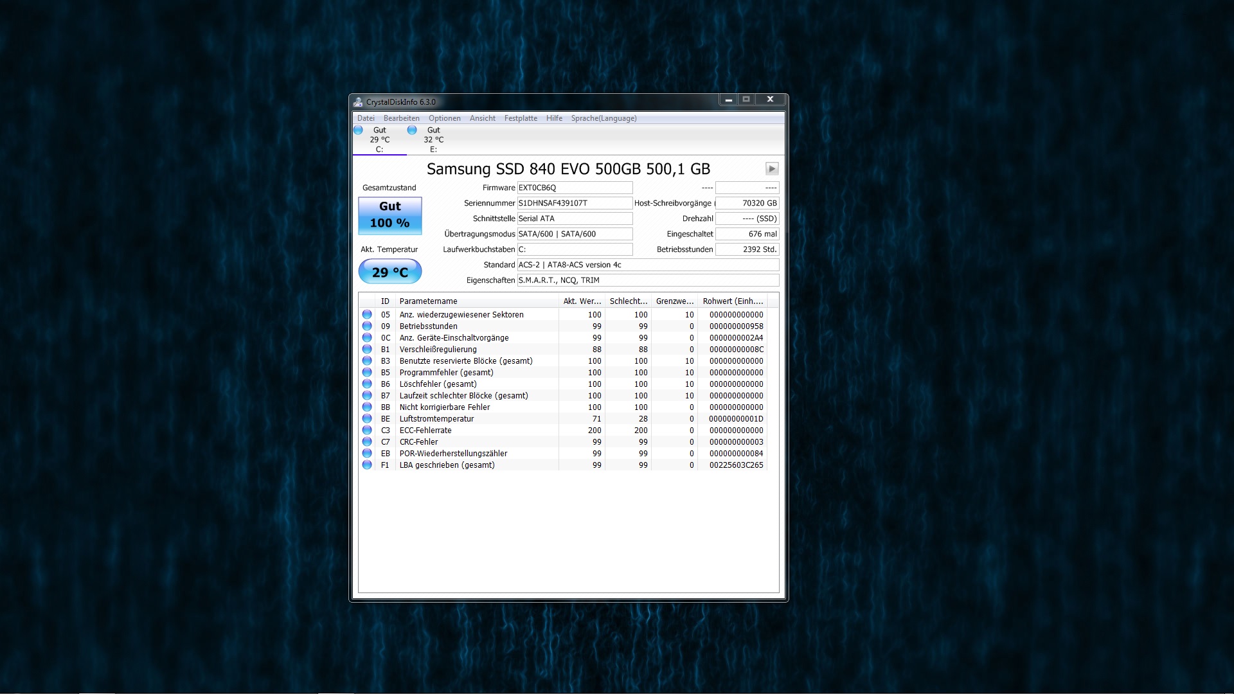Select the C: drive status orb
This screenshot has height=694, width=1234.
tap(359, 130)
